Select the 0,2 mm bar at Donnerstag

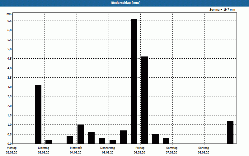coord(113,142)
